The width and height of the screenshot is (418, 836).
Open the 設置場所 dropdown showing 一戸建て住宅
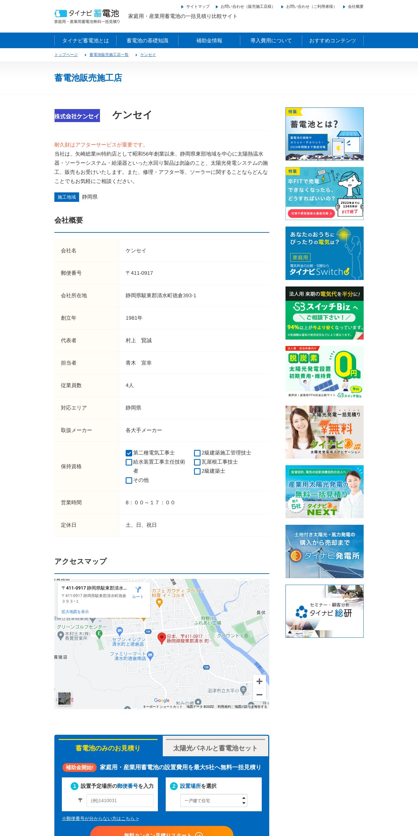[x=214, y=801]
